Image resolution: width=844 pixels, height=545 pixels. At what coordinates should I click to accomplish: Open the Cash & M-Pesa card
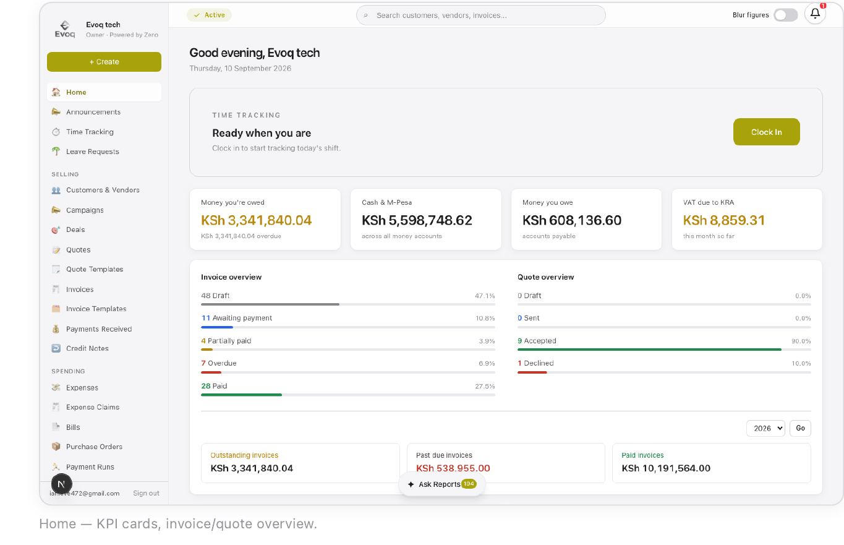point(426,220)
